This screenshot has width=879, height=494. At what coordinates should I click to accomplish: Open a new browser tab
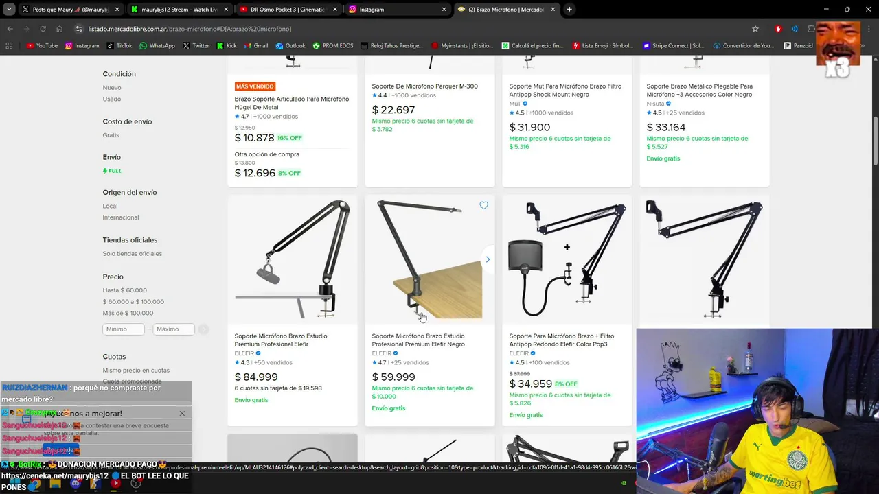[569, 10]
